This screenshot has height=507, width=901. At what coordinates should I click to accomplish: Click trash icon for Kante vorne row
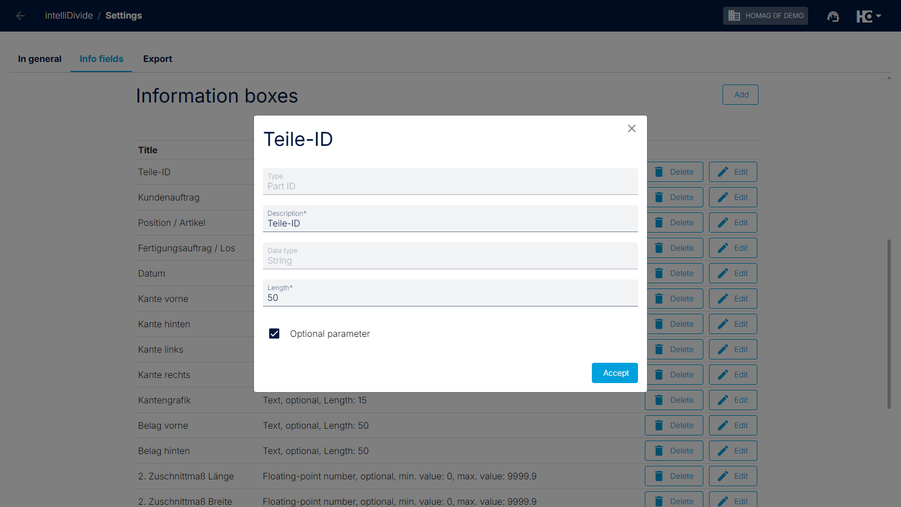659,299
